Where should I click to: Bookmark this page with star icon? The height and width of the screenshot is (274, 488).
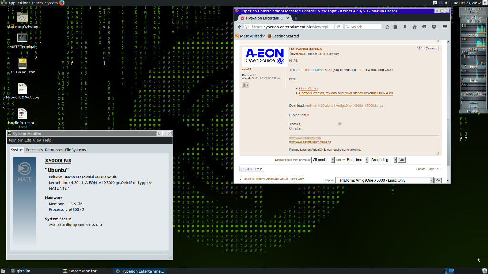pos(387,27)
